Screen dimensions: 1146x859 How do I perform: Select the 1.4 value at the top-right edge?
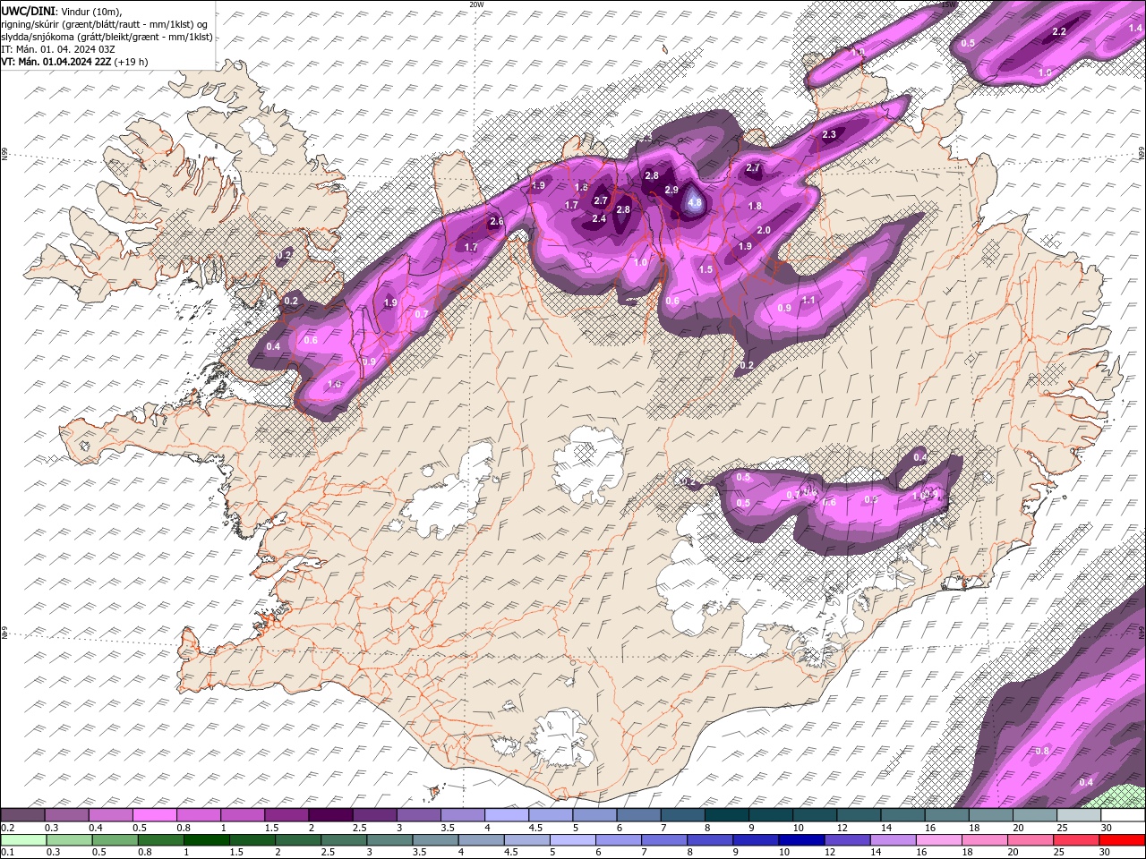(1135, 29)
